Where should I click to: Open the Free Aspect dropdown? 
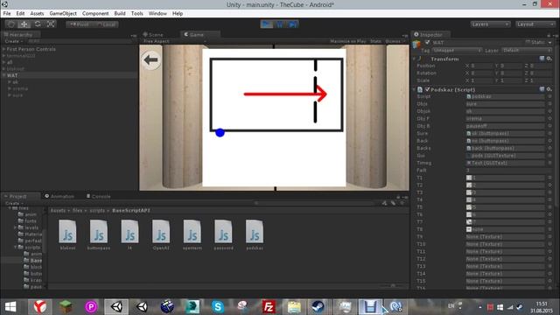(174, 41)
